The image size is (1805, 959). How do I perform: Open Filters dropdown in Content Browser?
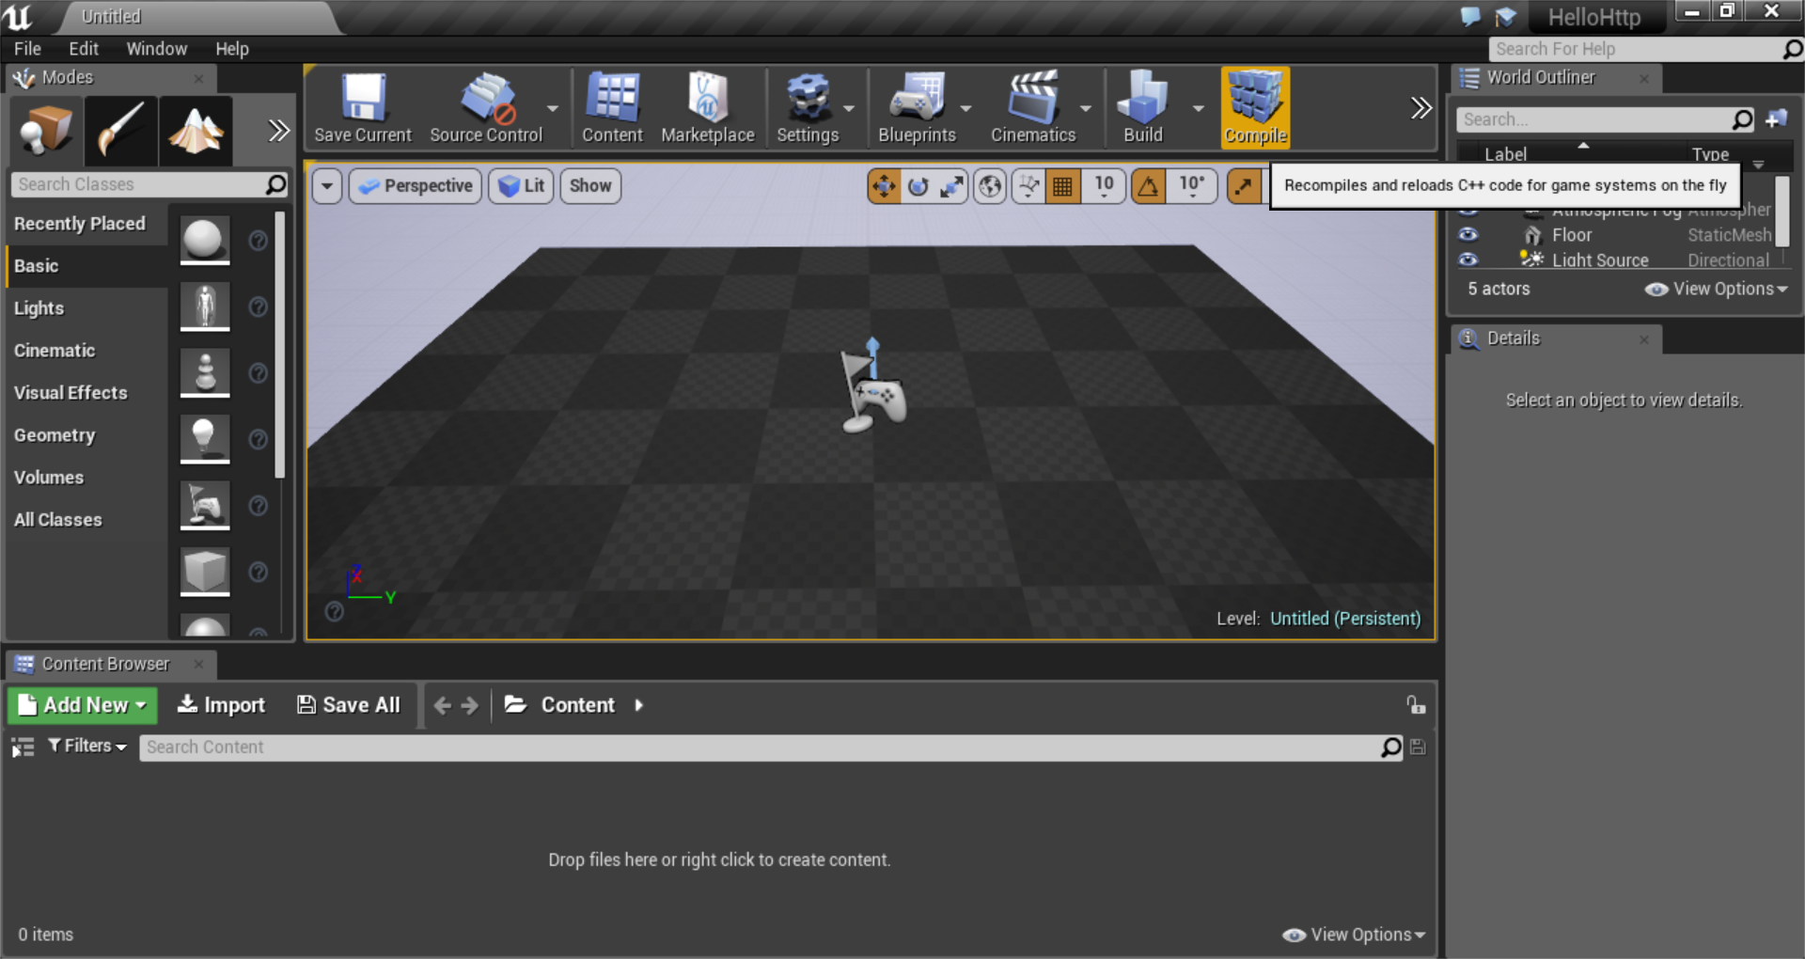[x=87, y=747]
